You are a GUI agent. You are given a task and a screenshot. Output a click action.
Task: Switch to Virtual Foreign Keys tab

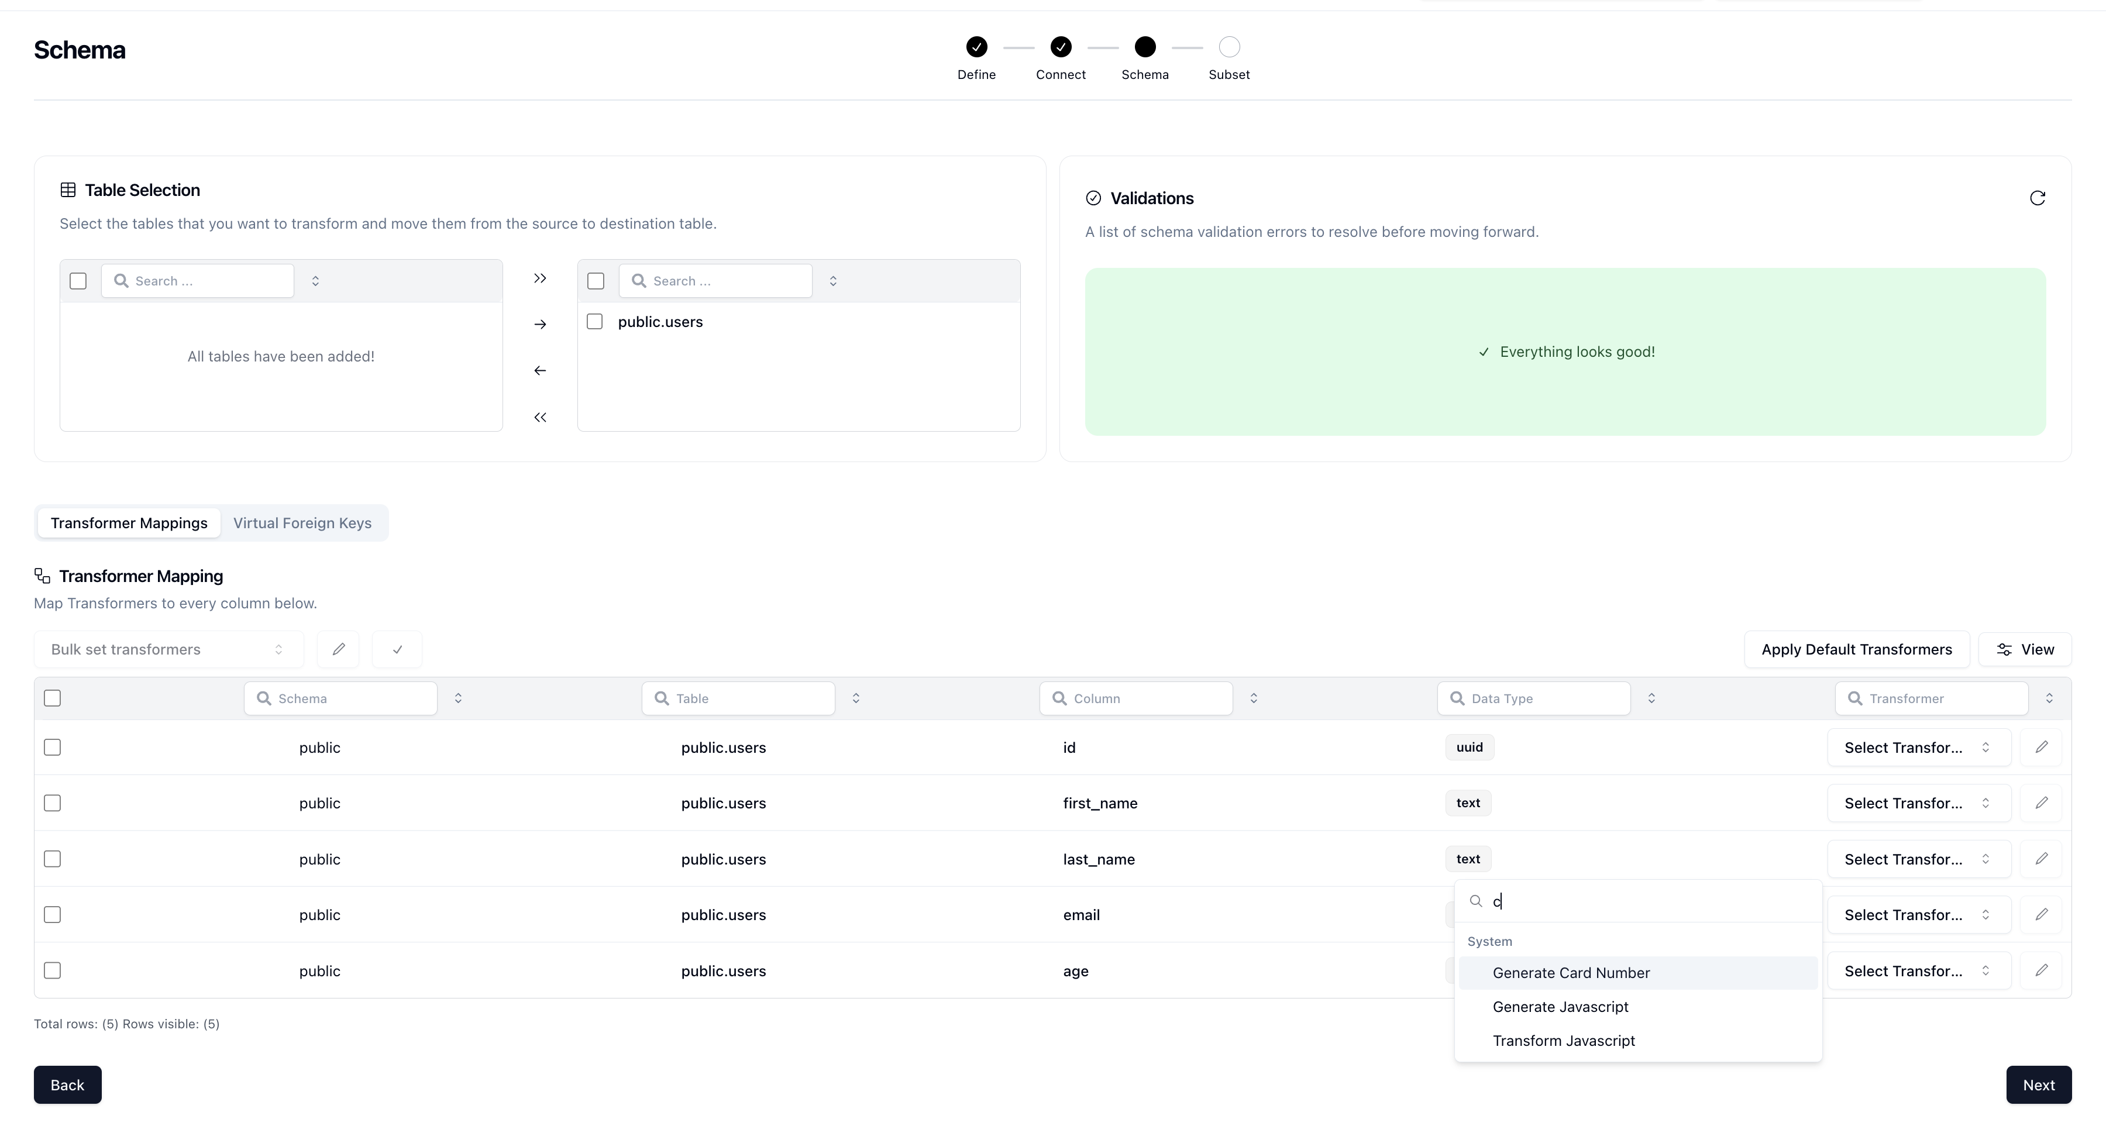click(x=302, y=524)
